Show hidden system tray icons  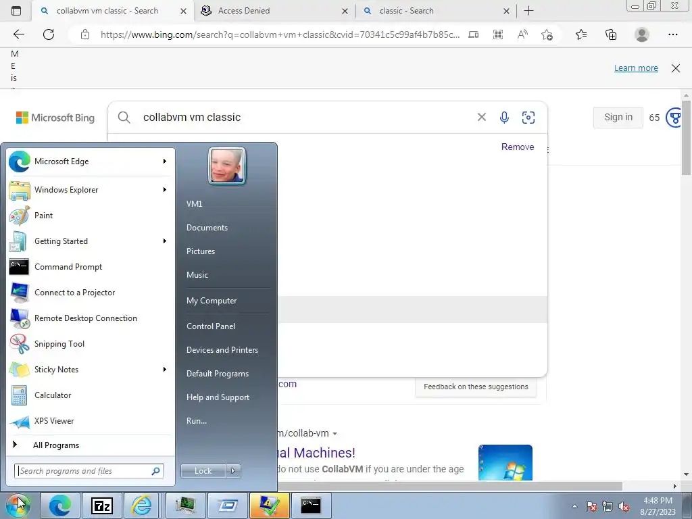(574, 506)
